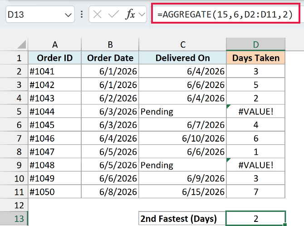Select cell containing #1046

coord(54,138)
